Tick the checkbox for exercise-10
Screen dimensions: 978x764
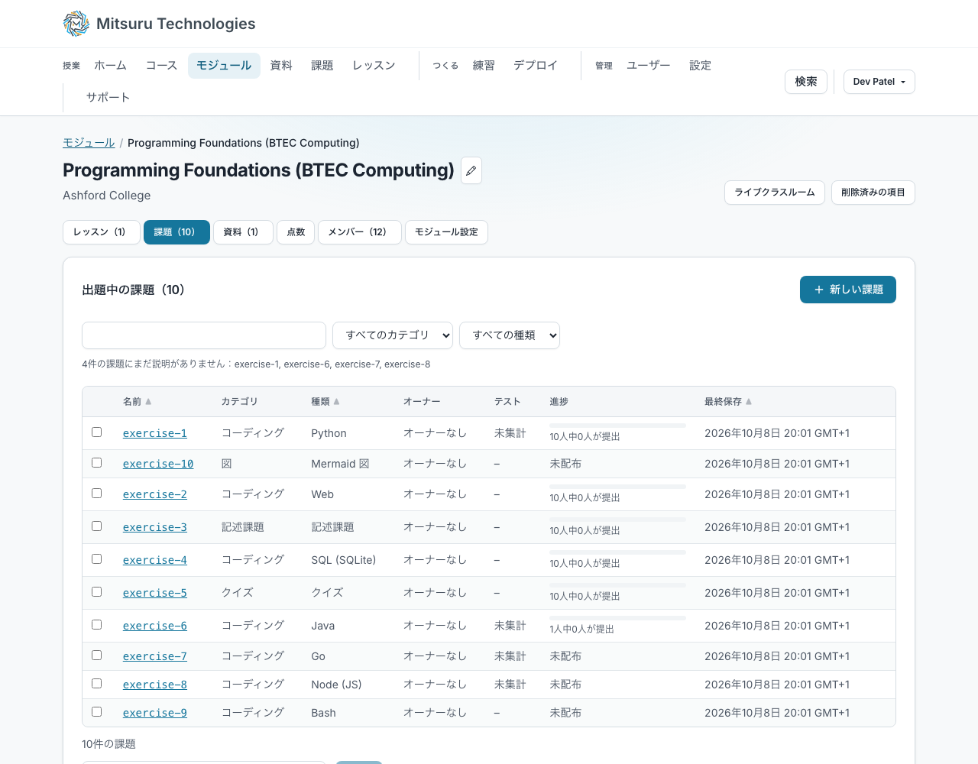click(97, 463)
